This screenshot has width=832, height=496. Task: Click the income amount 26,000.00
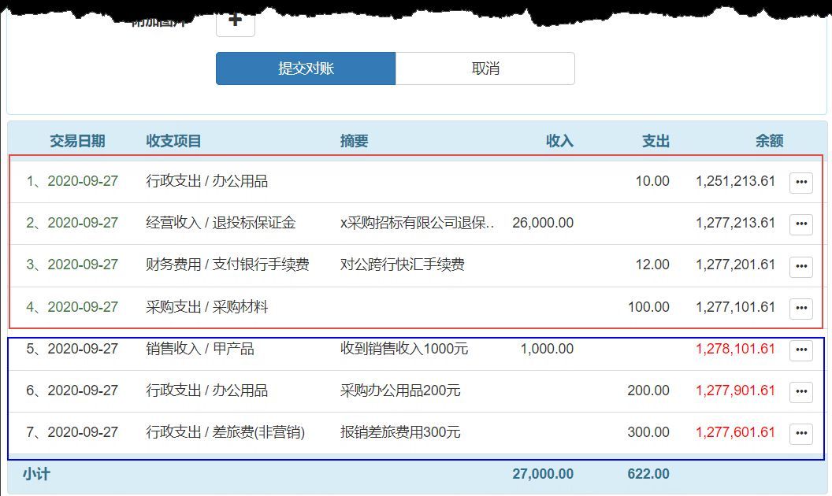click(x=542, y=224)
